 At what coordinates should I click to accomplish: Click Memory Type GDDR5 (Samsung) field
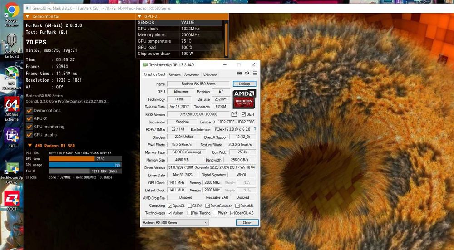coord(187,152)
